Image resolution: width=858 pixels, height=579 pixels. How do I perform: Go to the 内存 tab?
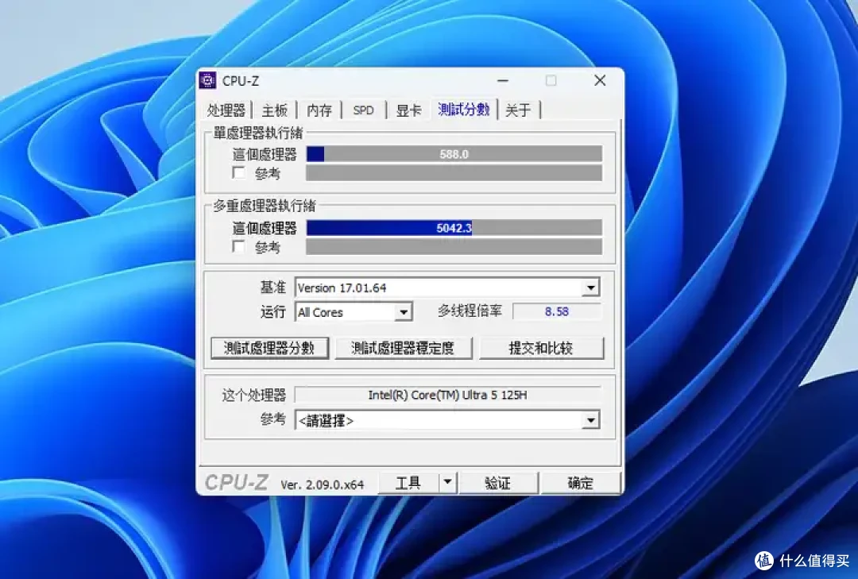click(319, 110)
